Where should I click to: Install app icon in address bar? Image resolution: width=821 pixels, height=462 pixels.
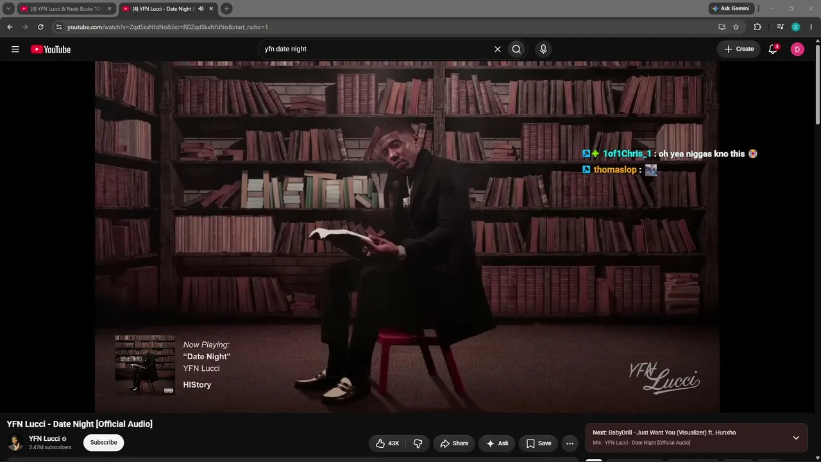[x=722, y=27]
